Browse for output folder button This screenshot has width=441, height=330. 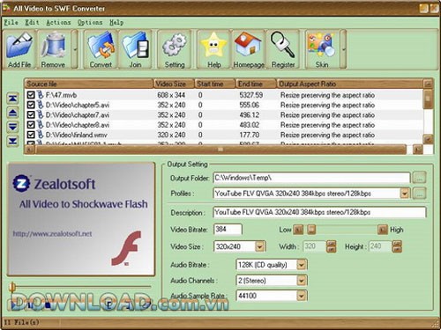[419, 178]
